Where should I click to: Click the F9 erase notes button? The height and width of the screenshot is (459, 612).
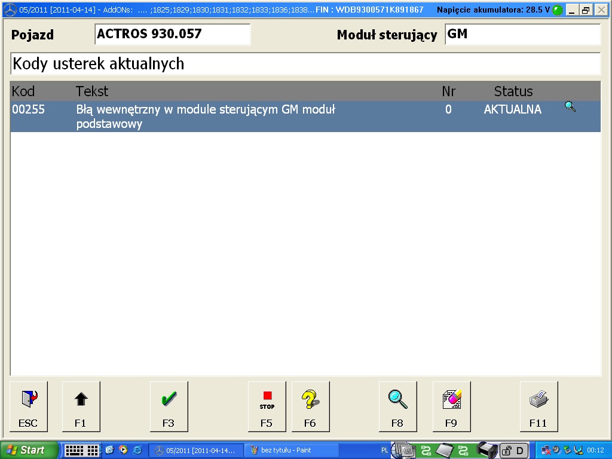point(451,406)
